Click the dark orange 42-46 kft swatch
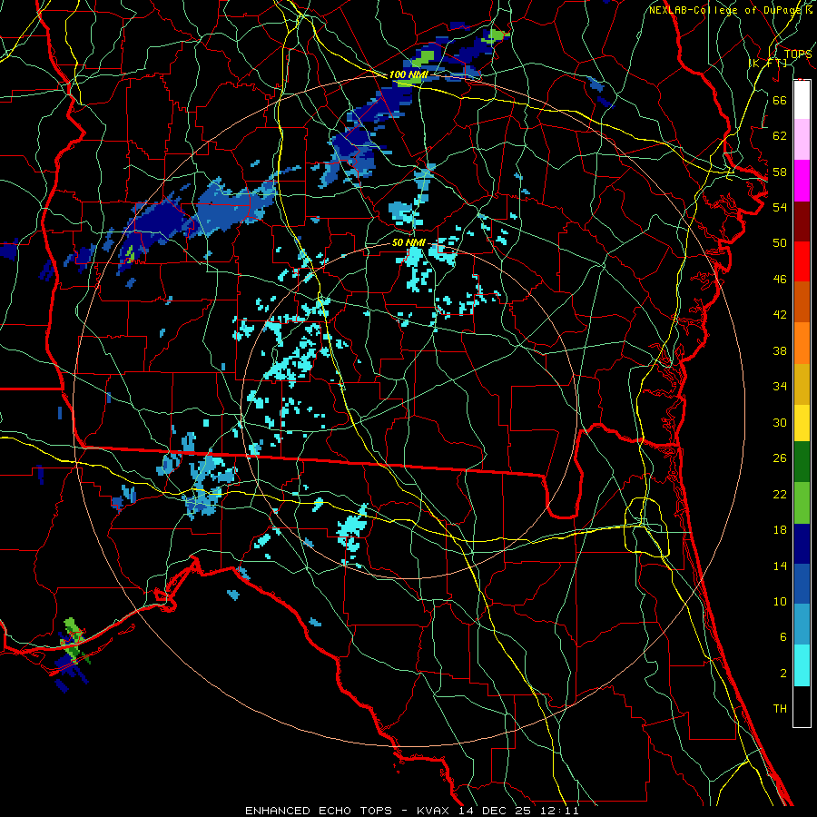This screenshot has height=817, width=817. (x=802, y=301)
